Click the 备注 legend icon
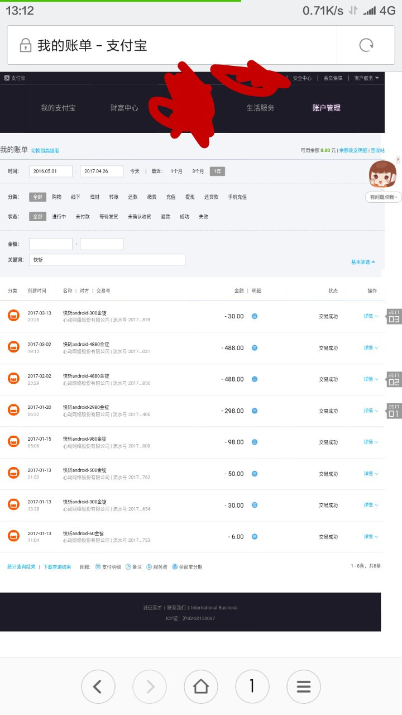The image size is (402, 715). (128, 566)
